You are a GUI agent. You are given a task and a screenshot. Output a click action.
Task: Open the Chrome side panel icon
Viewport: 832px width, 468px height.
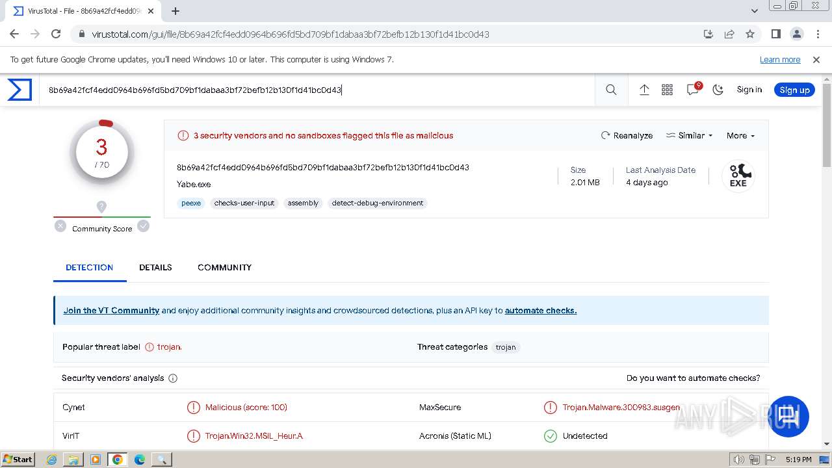pos(775,34)
